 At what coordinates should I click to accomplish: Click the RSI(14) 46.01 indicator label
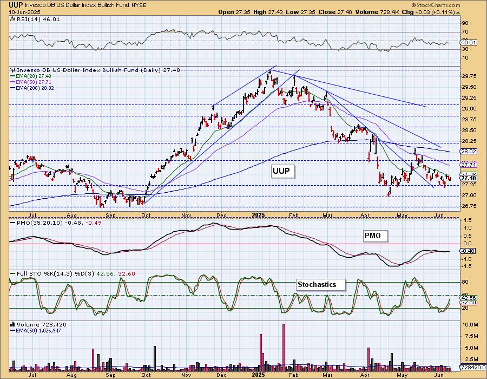[37, 19]
